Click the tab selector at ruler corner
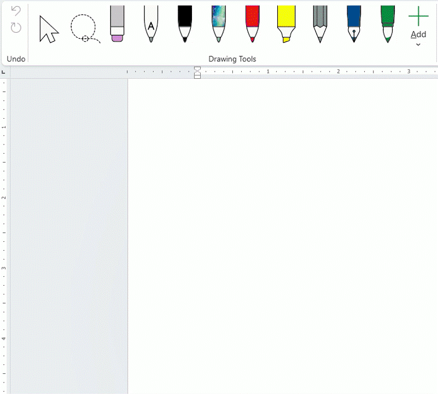This screenshot has height=394, width=438. [x=4, y=72]
